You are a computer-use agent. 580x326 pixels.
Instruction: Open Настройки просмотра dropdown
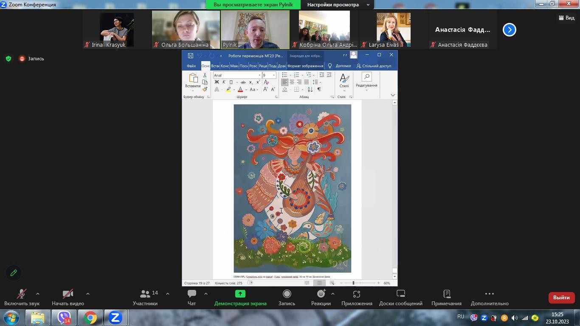click(x=338, y=5)
